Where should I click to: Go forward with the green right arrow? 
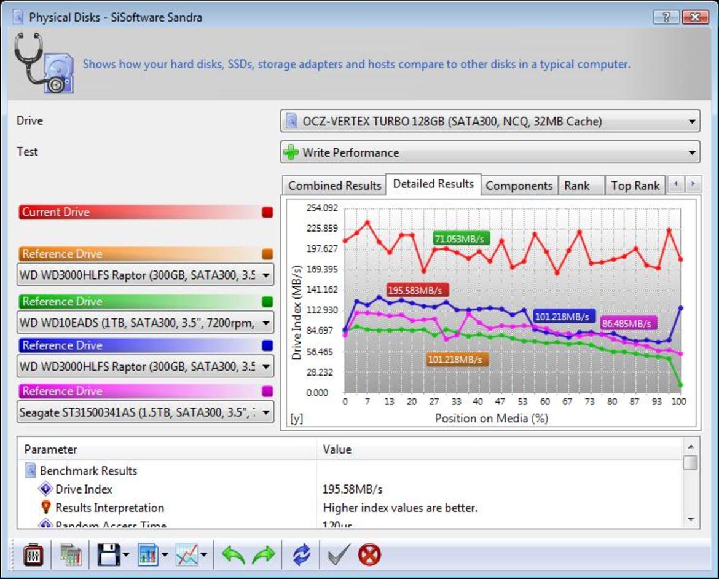tap(264, 555)
